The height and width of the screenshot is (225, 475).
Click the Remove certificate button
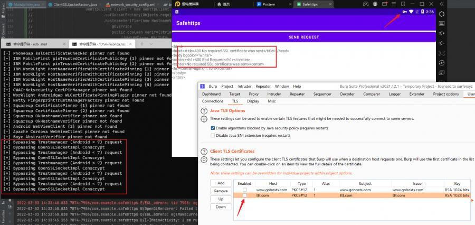pos(221,191)
